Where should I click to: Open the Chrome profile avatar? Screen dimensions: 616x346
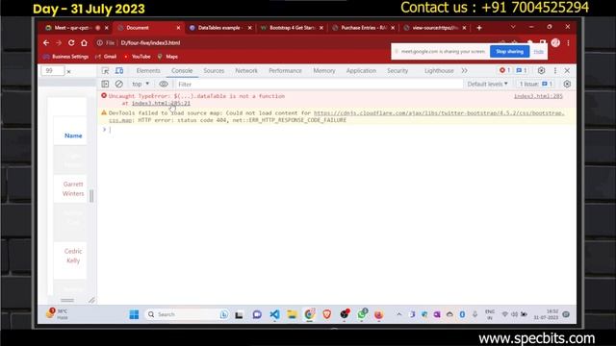coord(555,42)
